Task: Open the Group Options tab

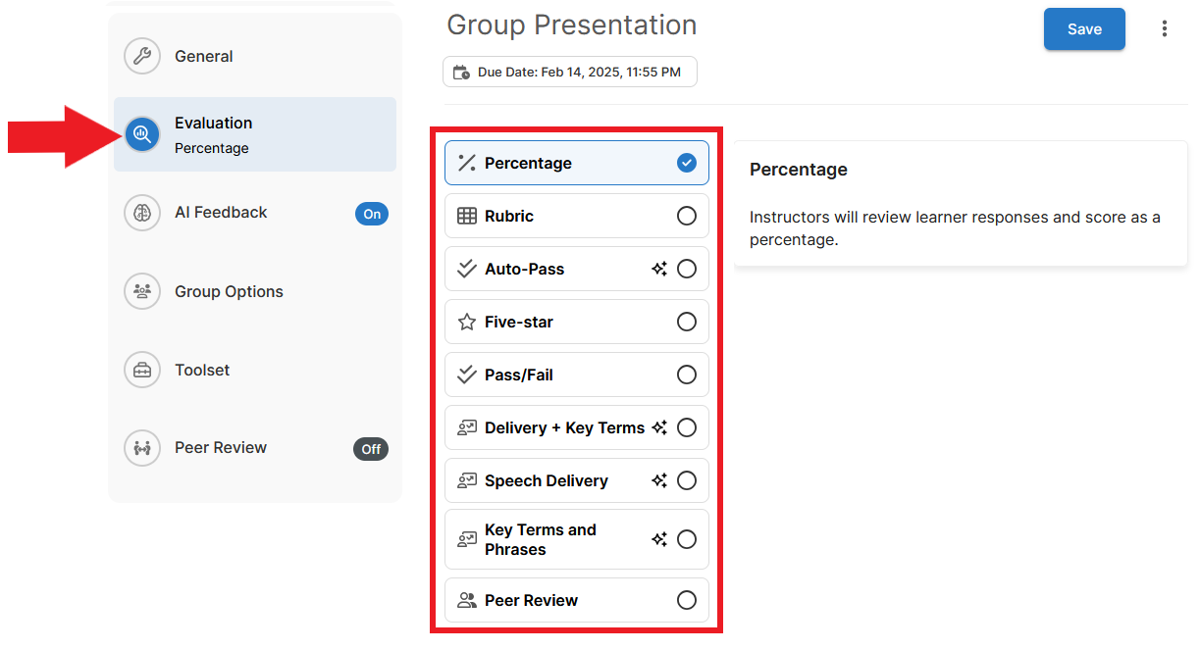Action: (x=255, y=291)
